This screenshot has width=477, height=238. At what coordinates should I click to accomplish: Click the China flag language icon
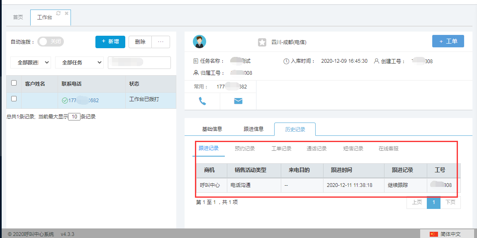pos(433,234)
